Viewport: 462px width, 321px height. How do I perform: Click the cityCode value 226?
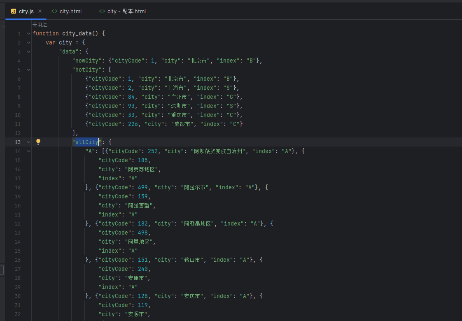coord(133,124)
